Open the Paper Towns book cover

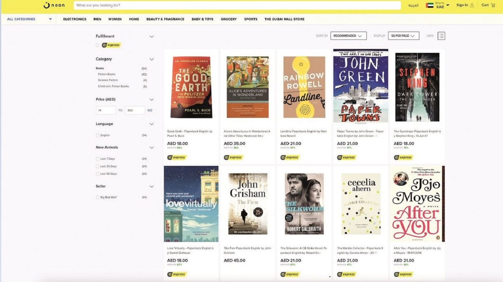click(x=360, y=86)
